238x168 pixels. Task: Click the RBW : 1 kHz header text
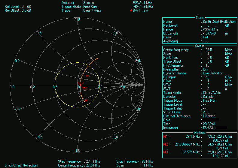pyautogui.click(x=142, y=3)
